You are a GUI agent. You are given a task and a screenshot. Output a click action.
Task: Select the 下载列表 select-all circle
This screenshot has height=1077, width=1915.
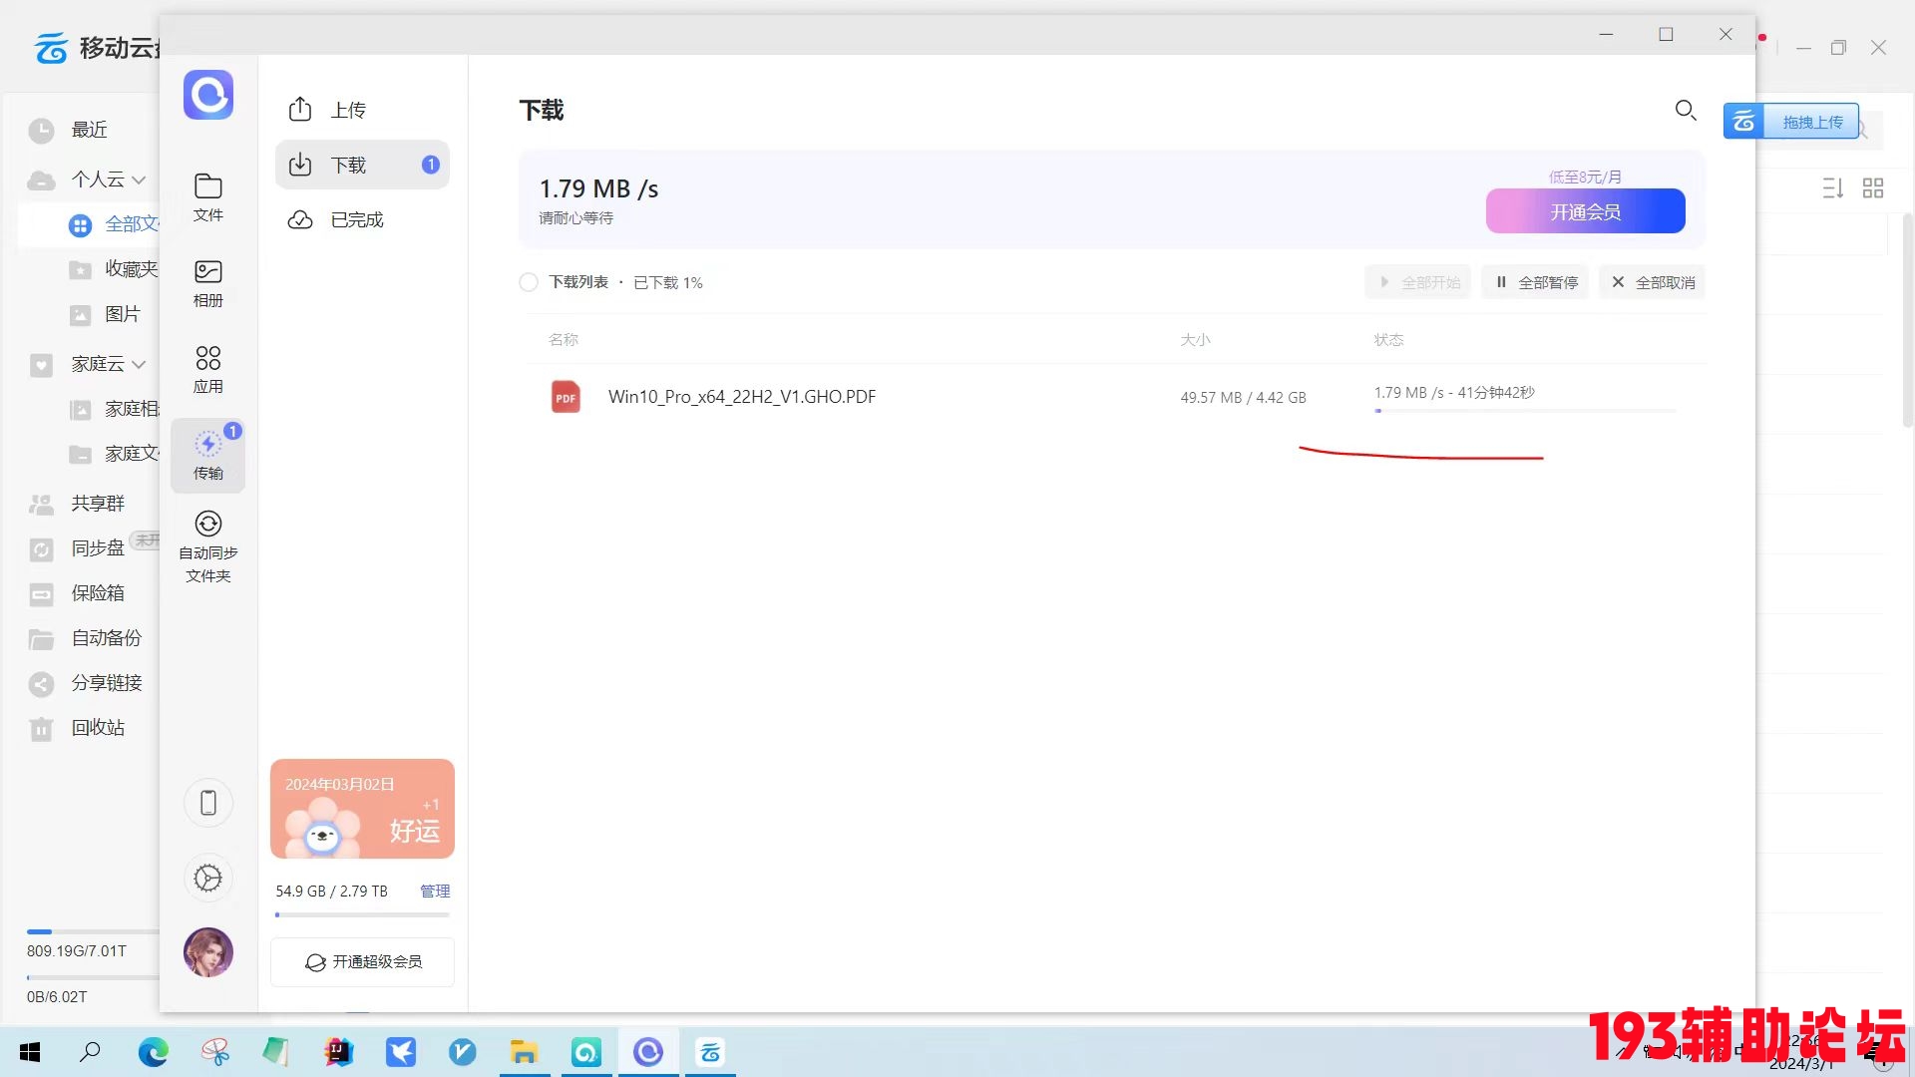coord(529,282)
